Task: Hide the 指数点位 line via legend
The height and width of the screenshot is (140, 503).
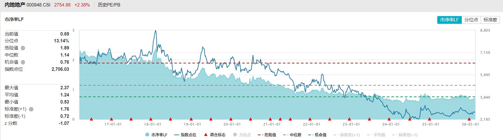Action: pos(185,135)
